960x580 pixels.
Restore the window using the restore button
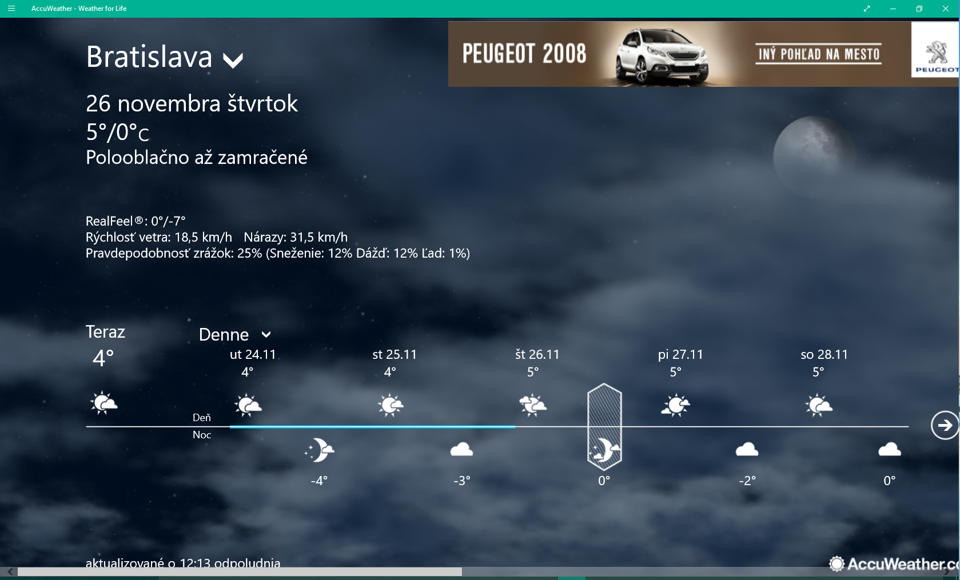(x=919, y=9)
